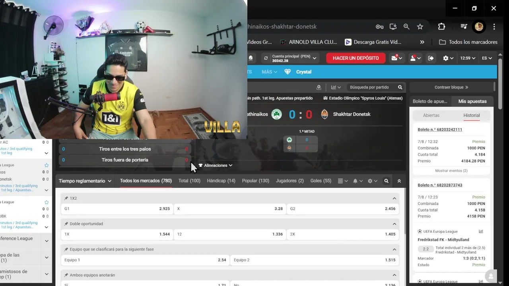Bet on draw X at 3.28
The image size is (509, 286).
[230, 209]
